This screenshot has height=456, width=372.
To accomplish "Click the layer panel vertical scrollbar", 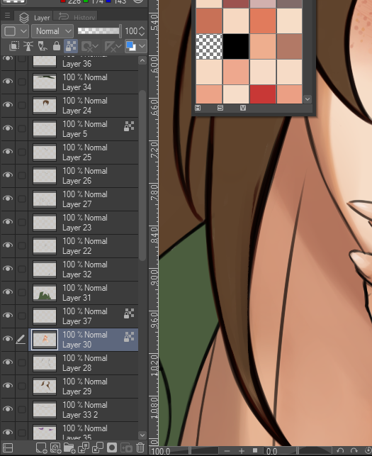I will click(142, 175).
